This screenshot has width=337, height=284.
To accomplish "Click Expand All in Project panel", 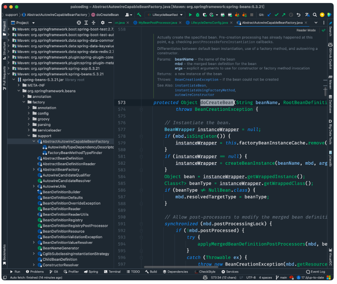I will point(86,23).
